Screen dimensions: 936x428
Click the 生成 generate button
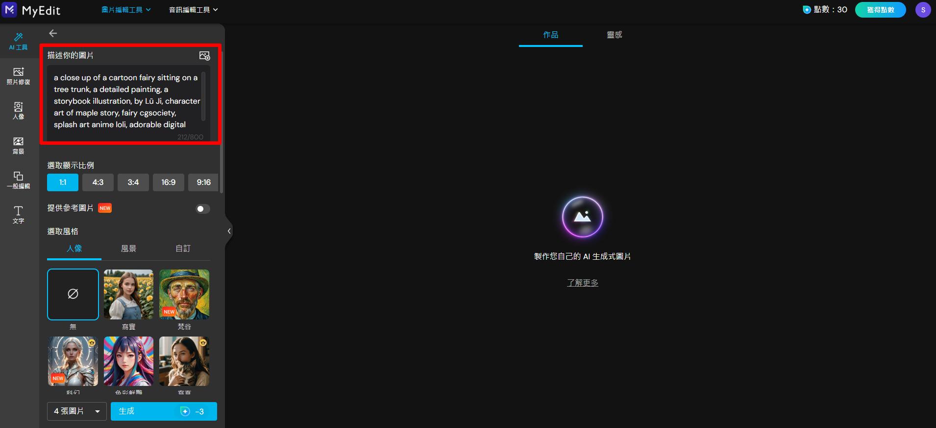164,411
